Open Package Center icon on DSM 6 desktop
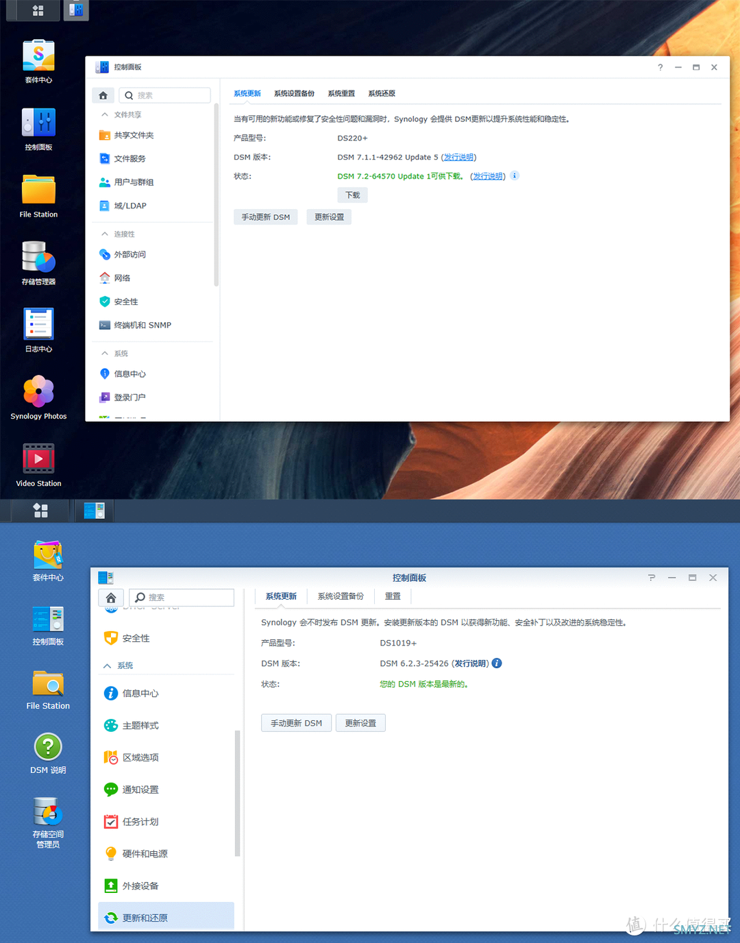This screenshot has height=943, width=740. click(48, 555)
